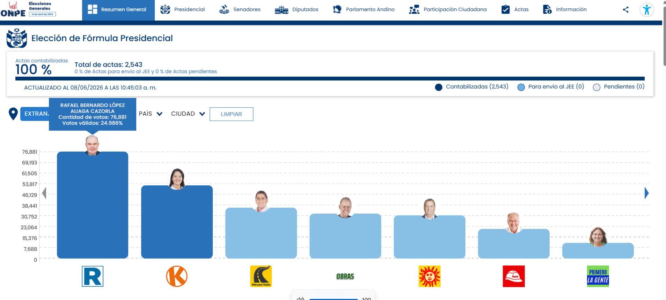The height and width of the screenshot is (300, 666).
Task: Select the País para Todos party logo
Action: point(261,276)
